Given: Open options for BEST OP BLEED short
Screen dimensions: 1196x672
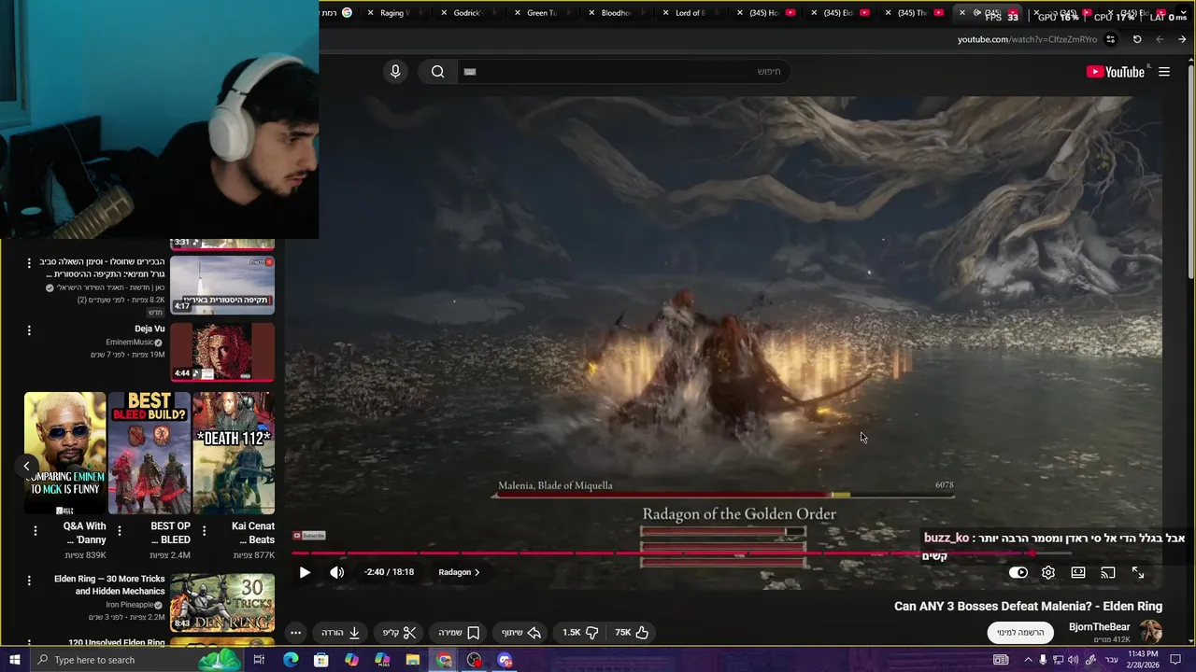Looking at the screenshot, I should coord(120,531).
